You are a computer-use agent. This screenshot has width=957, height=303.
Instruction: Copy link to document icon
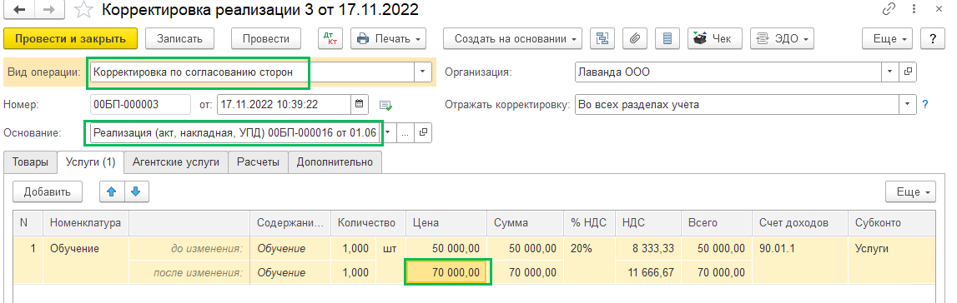click(889, 10)
